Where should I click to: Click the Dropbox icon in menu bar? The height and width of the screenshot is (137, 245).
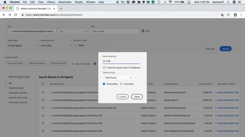point(128,2)
